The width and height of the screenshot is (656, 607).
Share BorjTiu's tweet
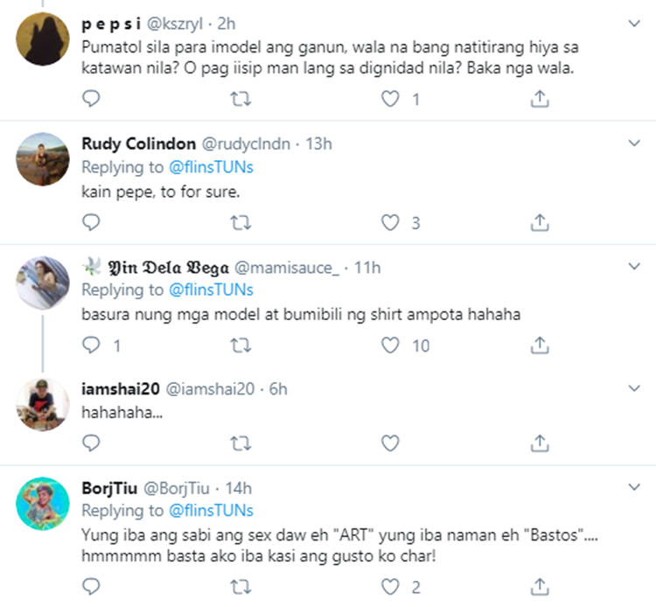(541, 585)
